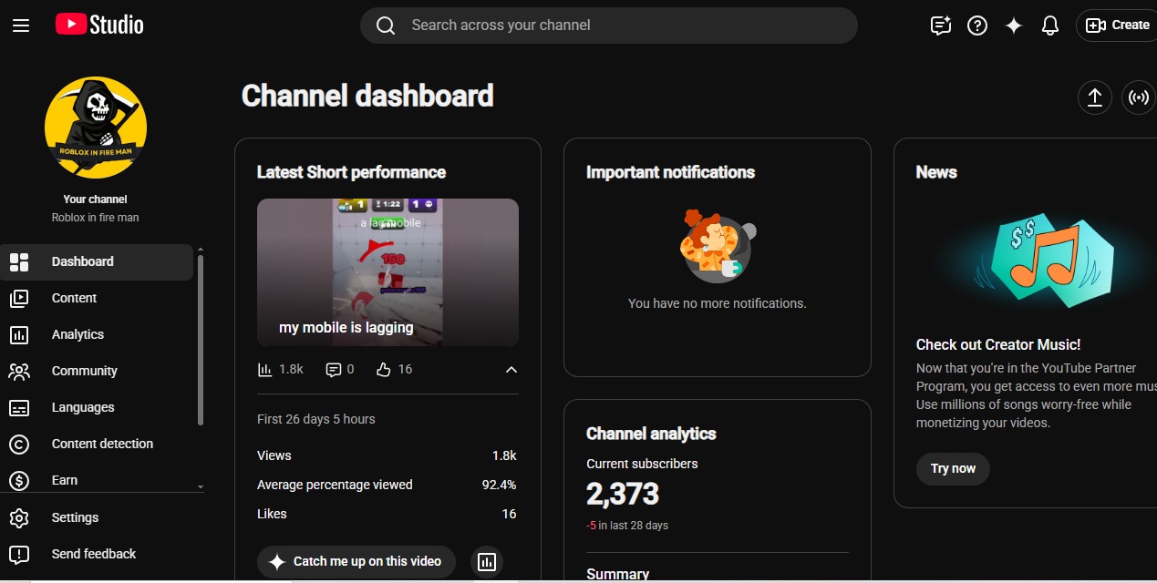Image resolution: width=1157 pixels, height=583 pixels.
Task: Click the Earn dollar icon in the sidebar
Action: (x=19, y=480)
